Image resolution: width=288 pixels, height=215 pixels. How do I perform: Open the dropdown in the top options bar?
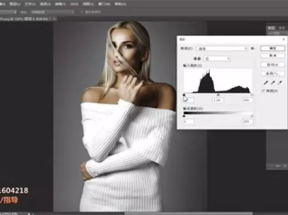tap(52, 12)
